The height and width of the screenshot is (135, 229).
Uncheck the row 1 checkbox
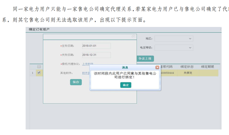(39, 73)
